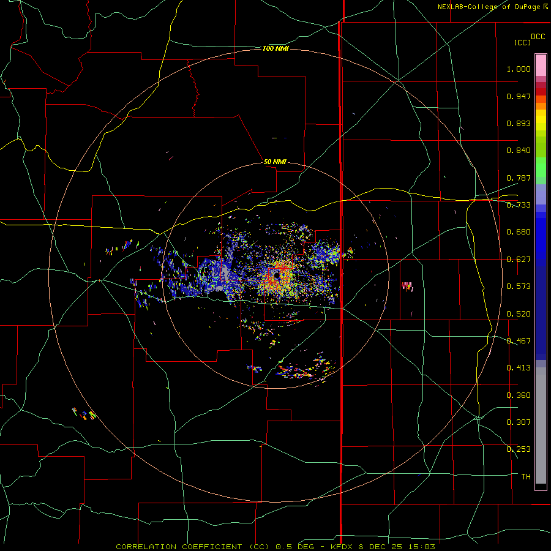Click the 8 DEC 25 date in caption

coord(381,547)
